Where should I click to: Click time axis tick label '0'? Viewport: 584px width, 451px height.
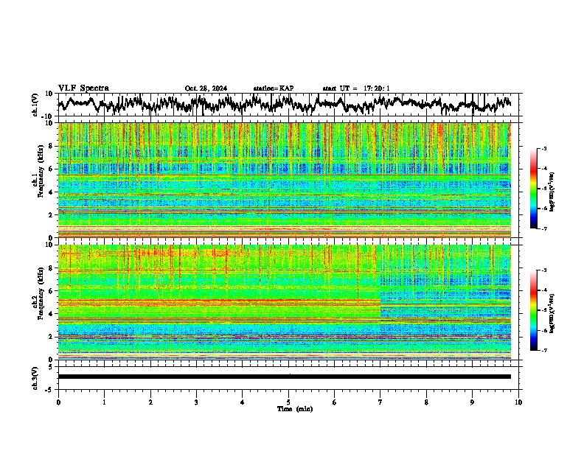tap(58, 402)
